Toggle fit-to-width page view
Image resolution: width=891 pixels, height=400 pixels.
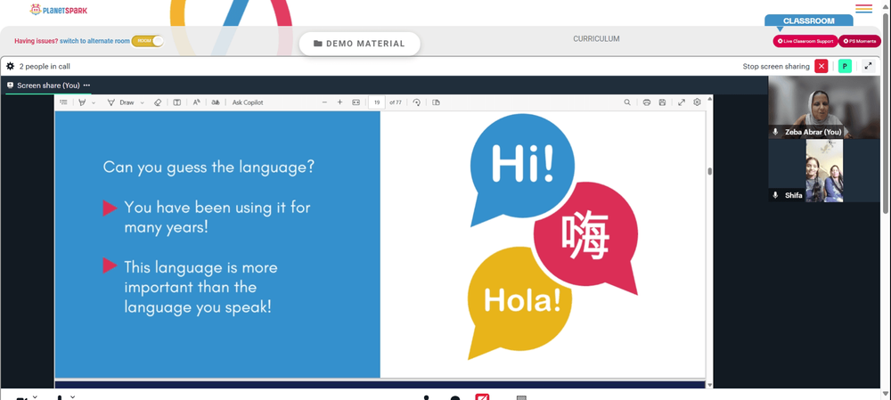point(356,102)
